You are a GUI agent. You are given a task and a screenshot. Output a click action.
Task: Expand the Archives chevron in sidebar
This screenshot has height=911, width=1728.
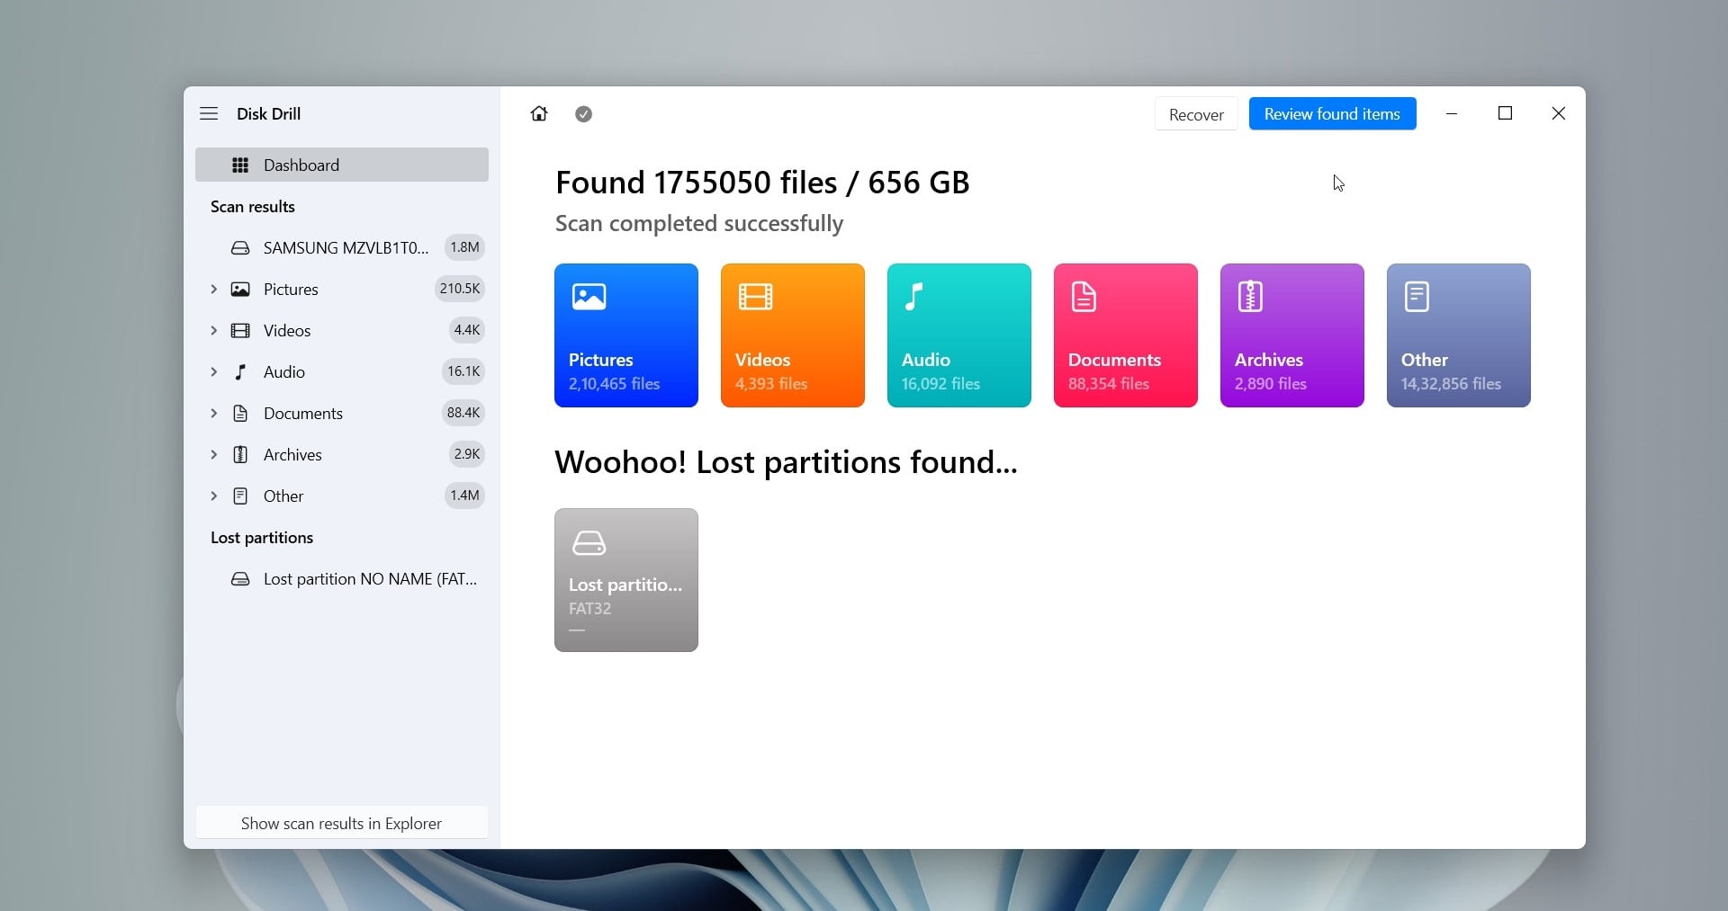click(x=214, y=454)
